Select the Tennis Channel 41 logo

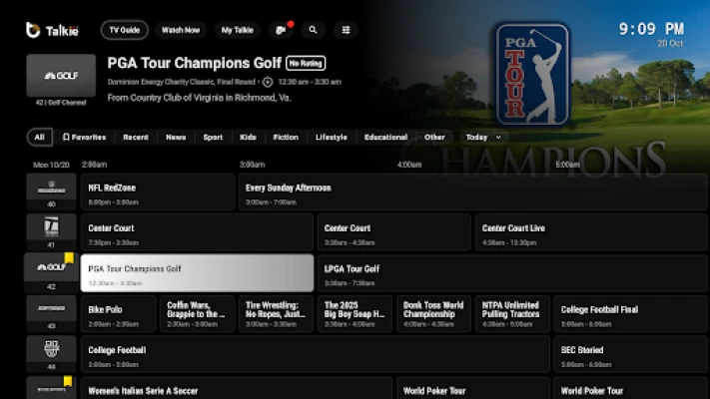51,227
